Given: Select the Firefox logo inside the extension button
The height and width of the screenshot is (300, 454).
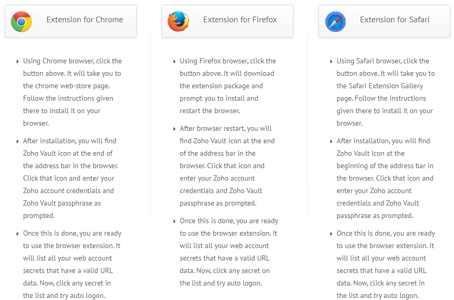Looking at the screenshot, I should [x=178, y=21].
